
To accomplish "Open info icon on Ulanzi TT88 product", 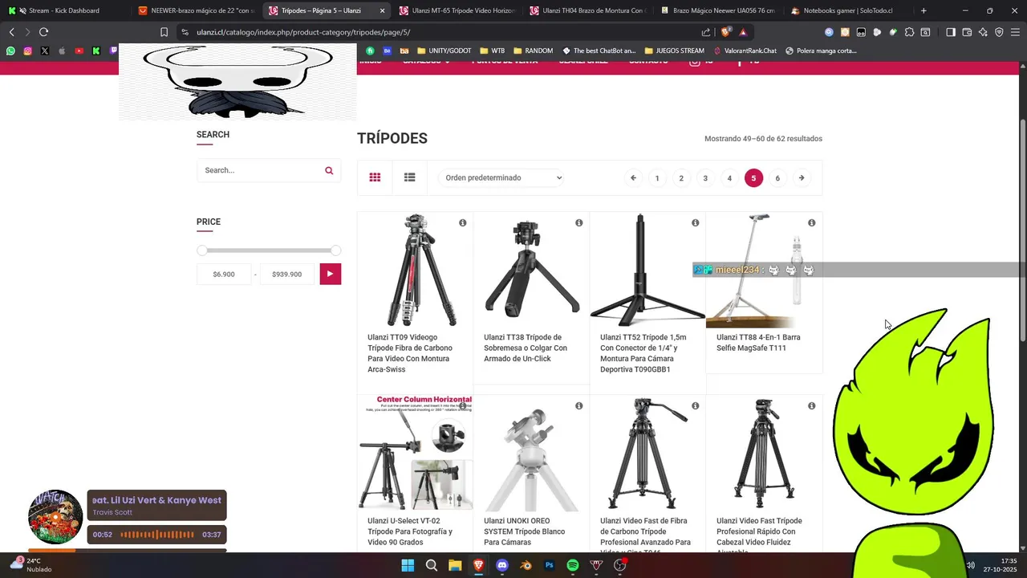I will [x=811, y=222].
